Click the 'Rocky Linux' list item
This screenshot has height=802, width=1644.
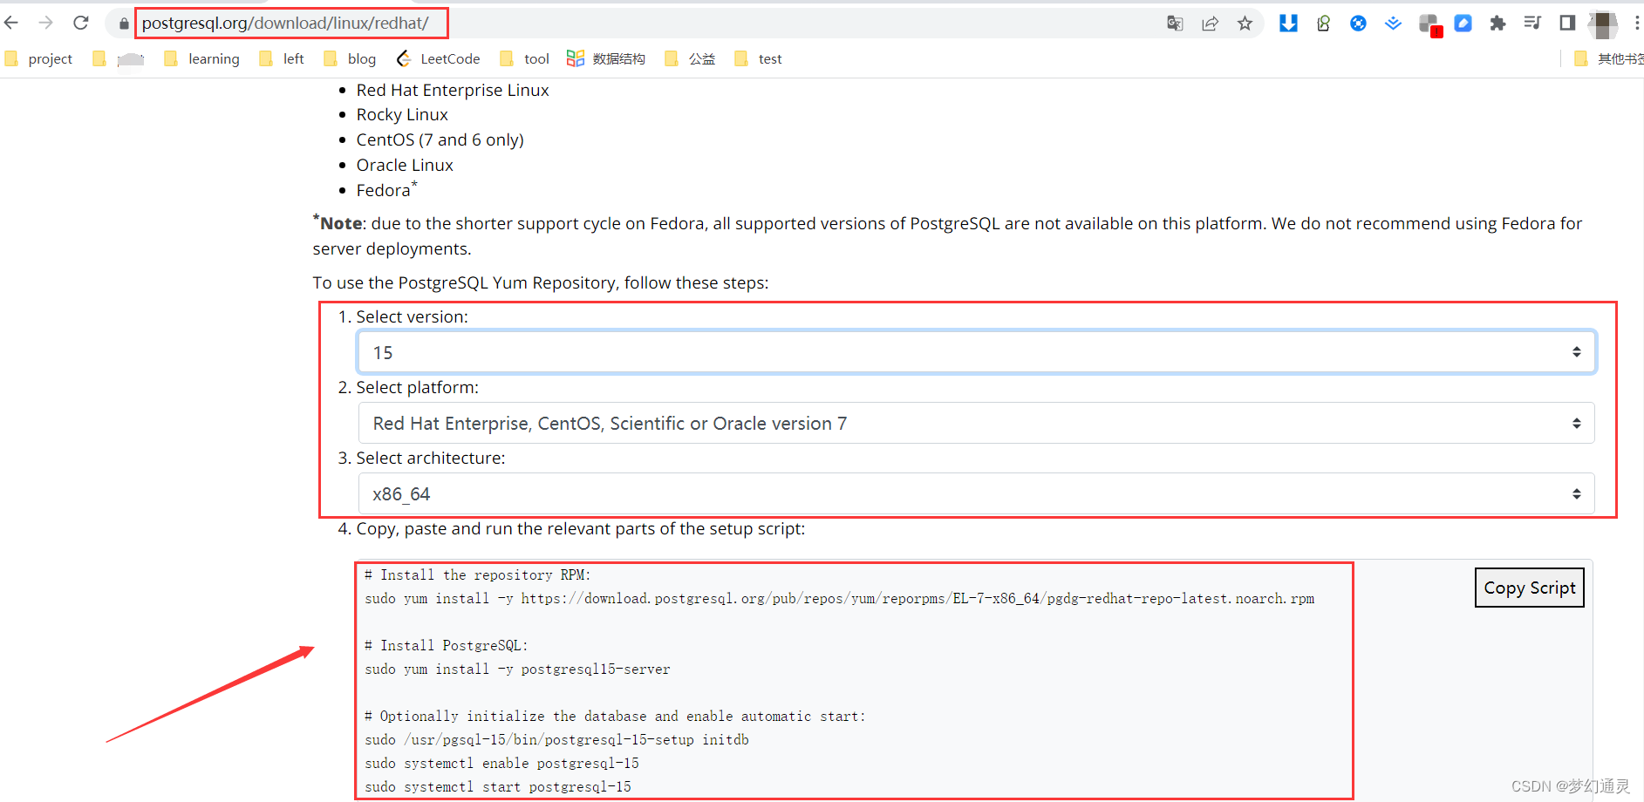pos(402,114)
